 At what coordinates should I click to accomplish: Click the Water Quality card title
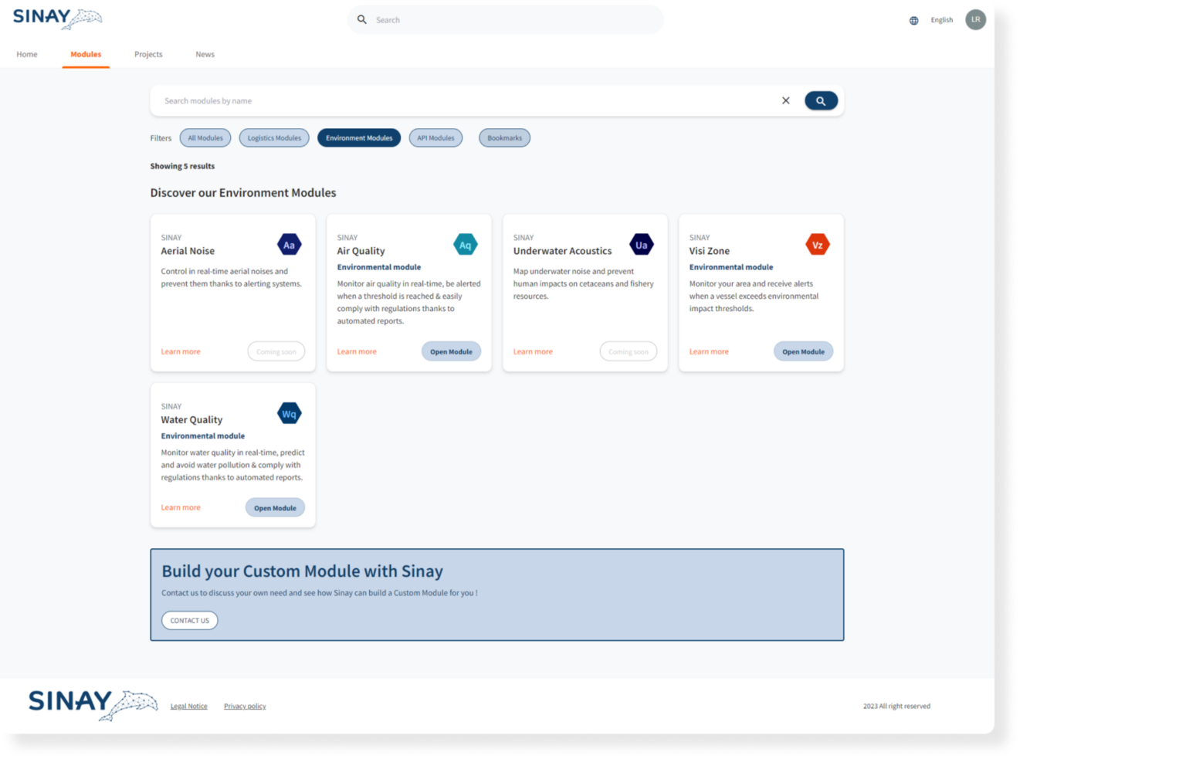click(x=191, y=420)
